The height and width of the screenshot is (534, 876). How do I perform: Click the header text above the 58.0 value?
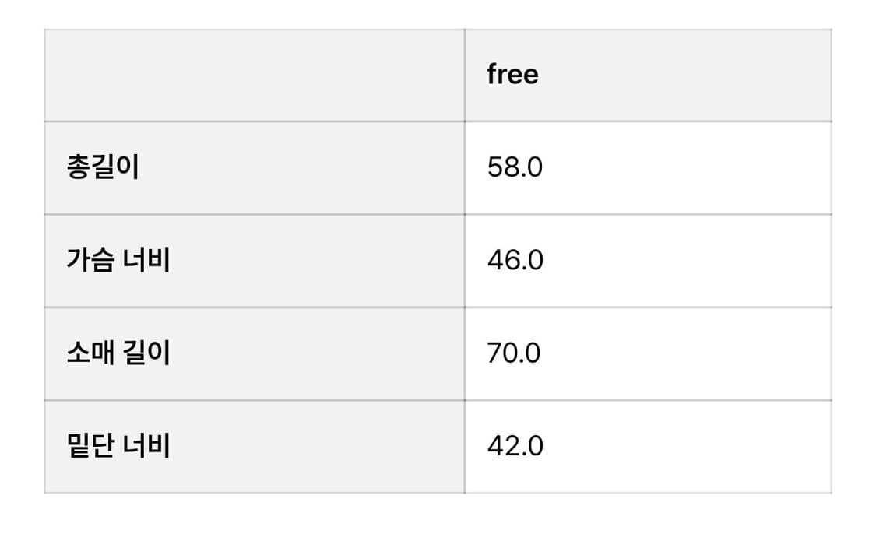(512, 75)
